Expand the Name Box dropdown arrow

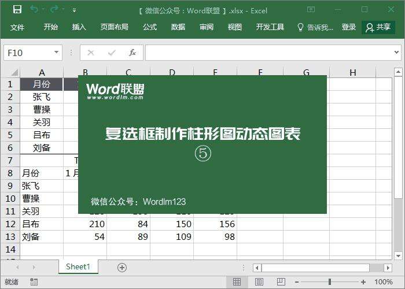pos(56,53)
